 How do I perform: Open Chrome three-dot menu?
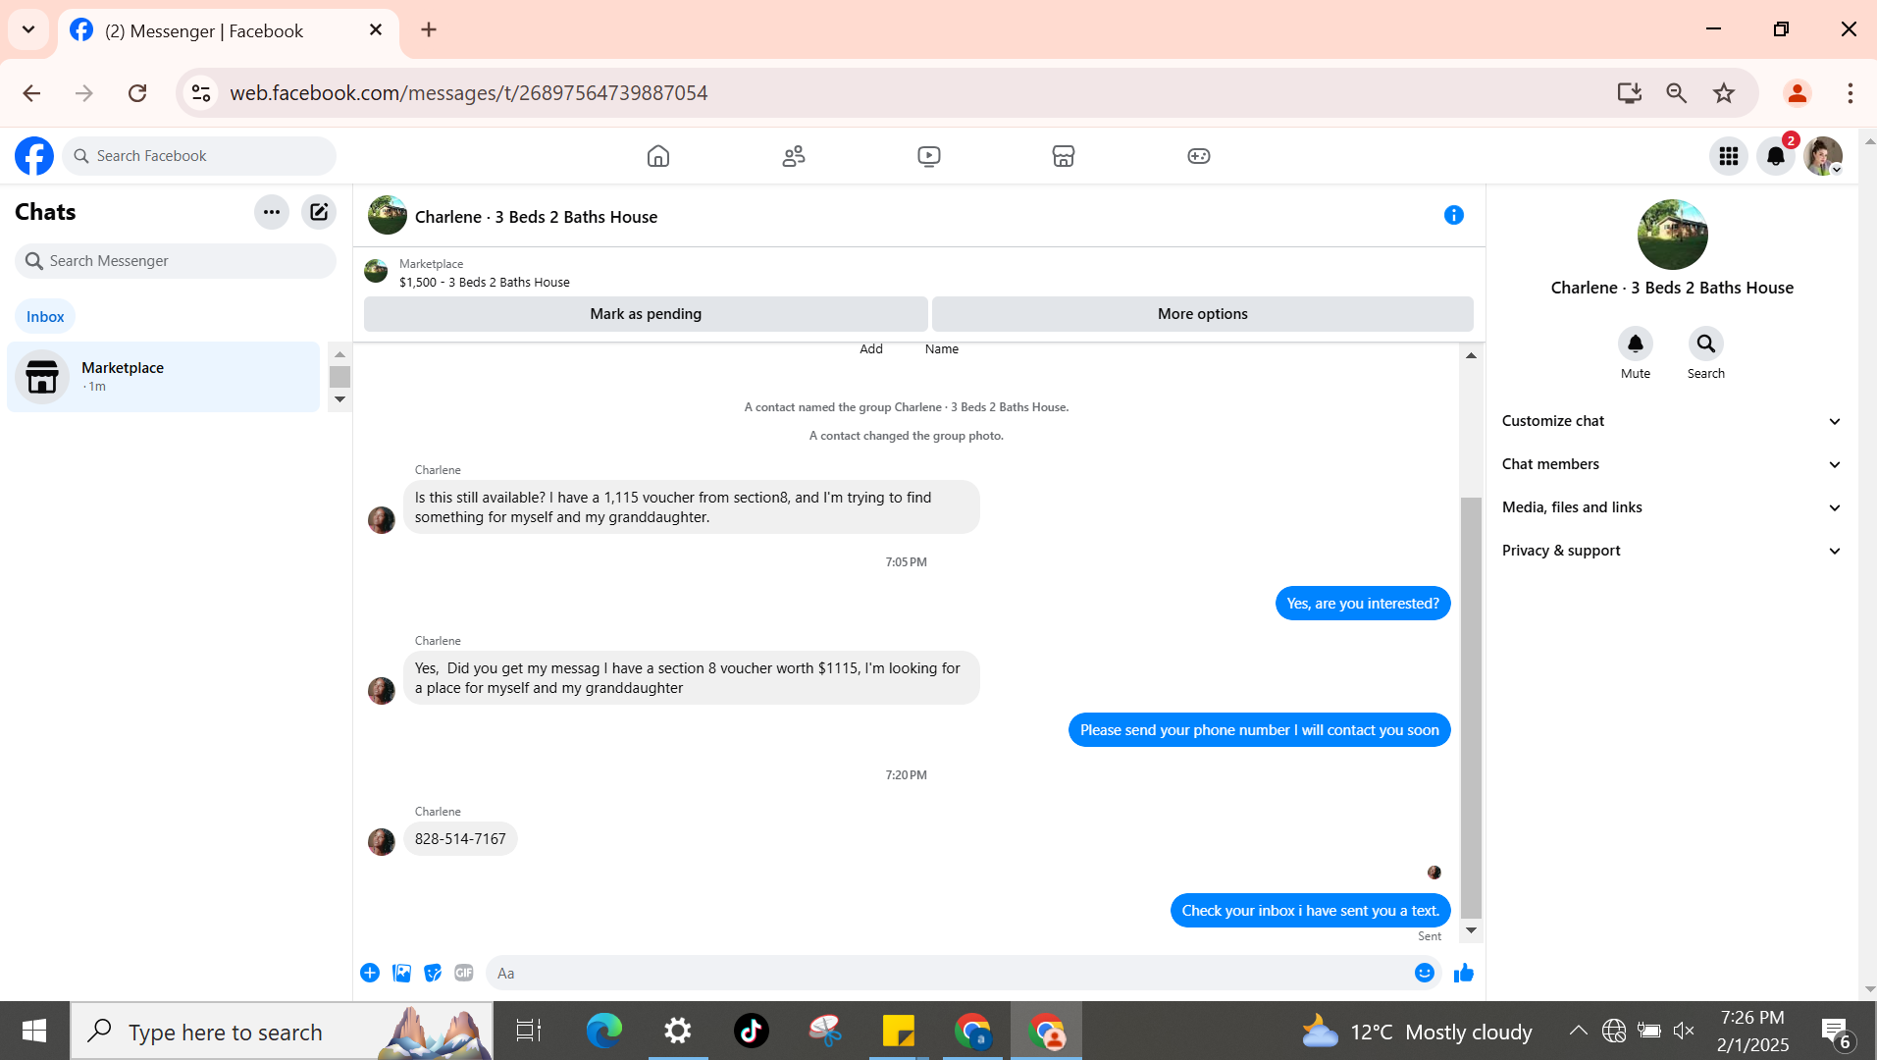(1851, 93)
